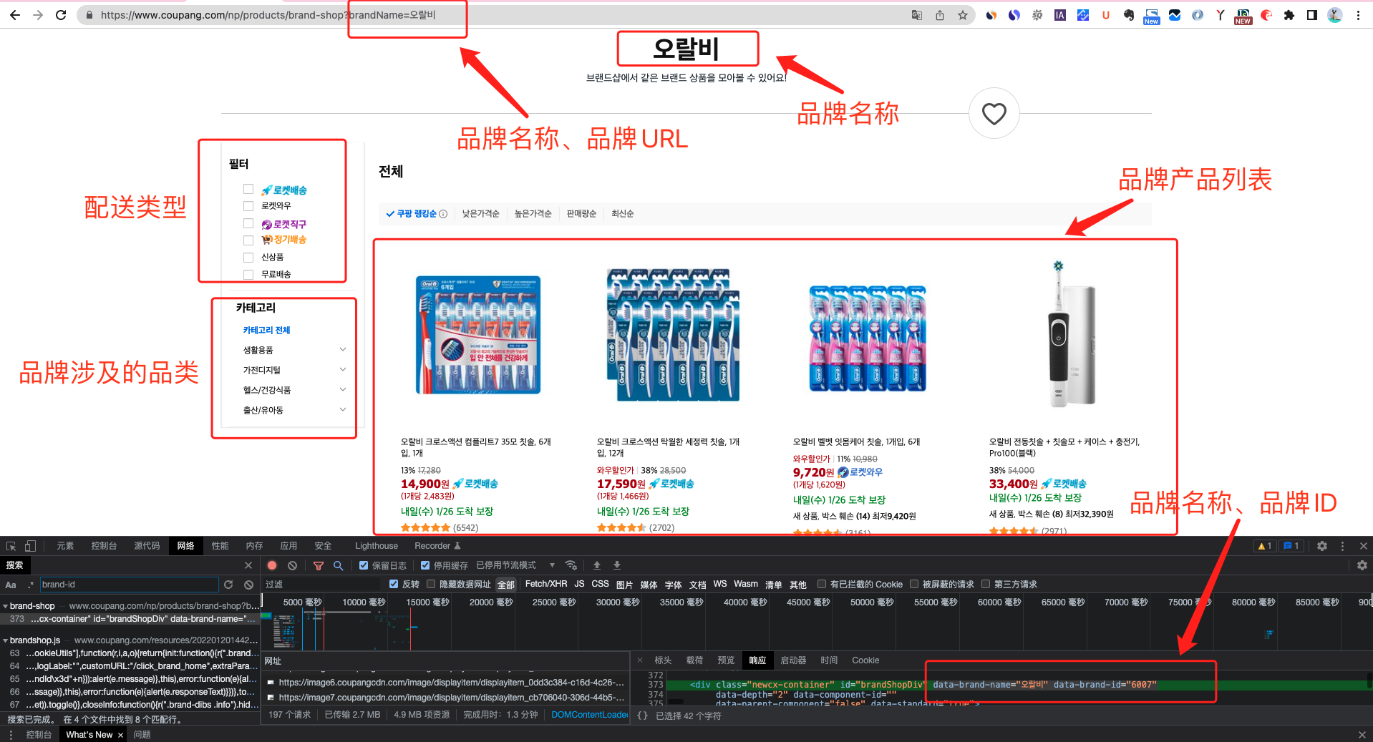The width and height of the screenshot is (1373, 742).
Task: Open network conditions wifi icon
Action: (x=571, y=565)
